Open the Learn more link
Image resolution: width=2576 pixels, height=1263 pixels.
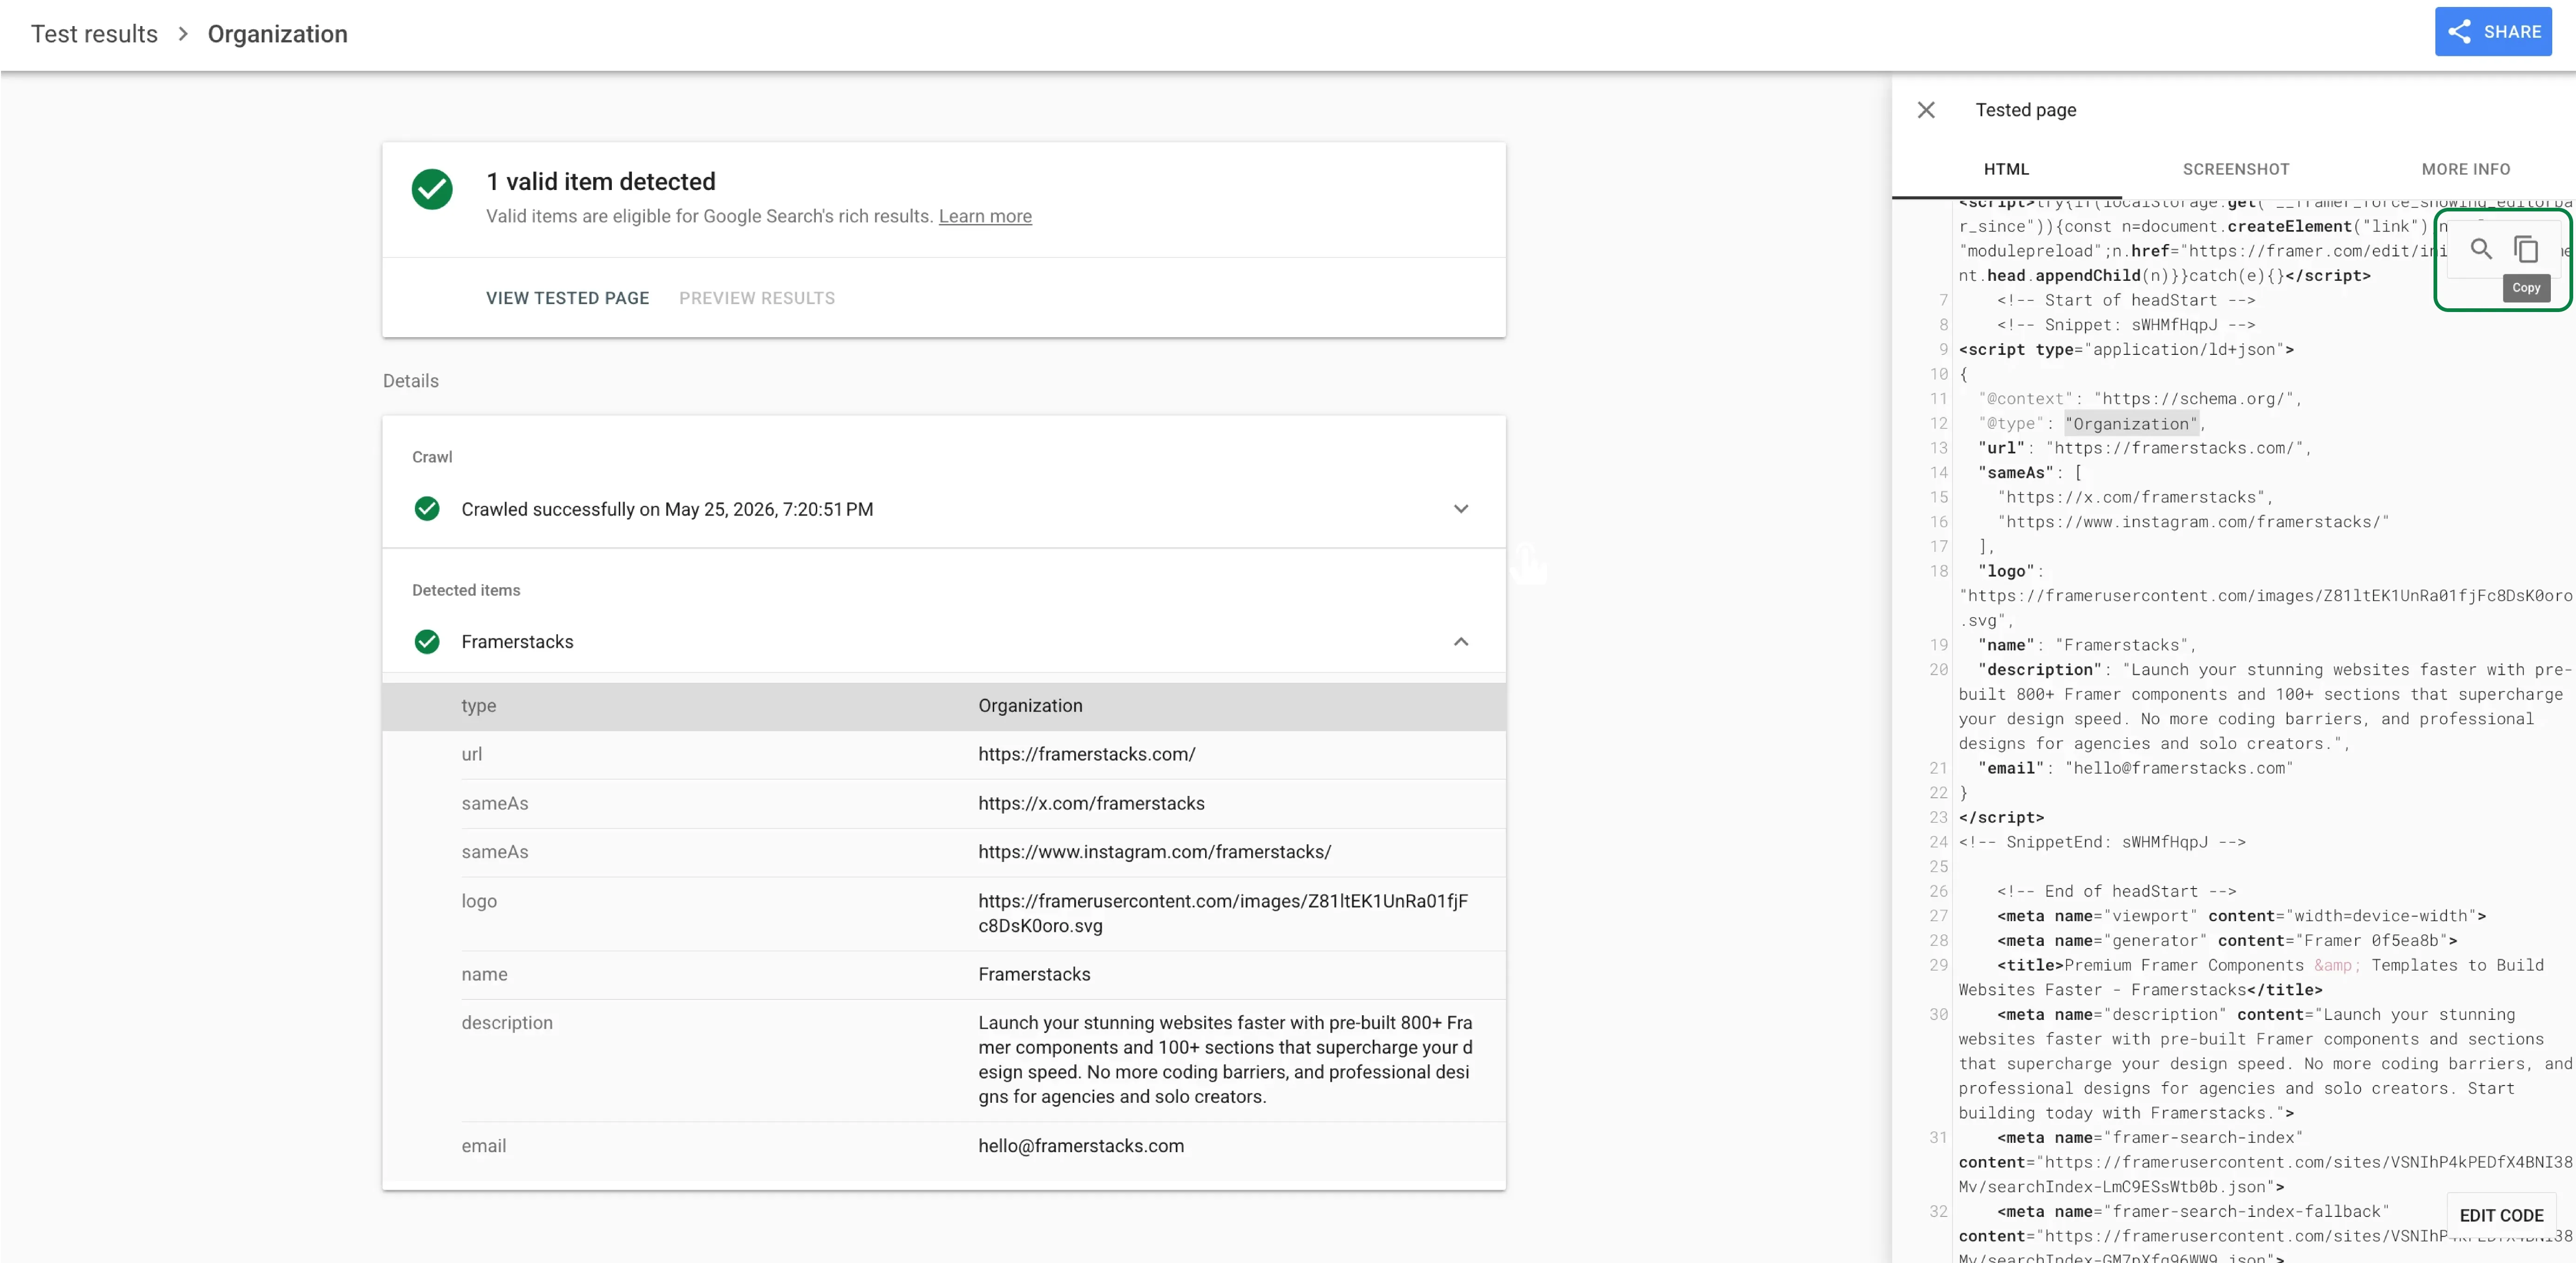pyautogui.click(x=985, y=216)
